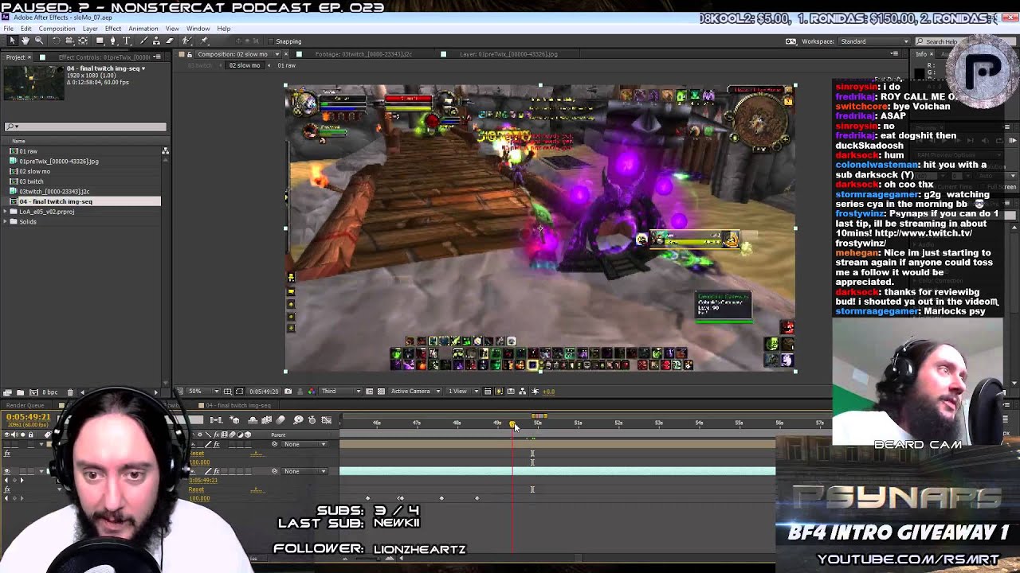Open first layer's Parent None dropdown
Screen dimensions: 1020x573
tap(306, 444)
